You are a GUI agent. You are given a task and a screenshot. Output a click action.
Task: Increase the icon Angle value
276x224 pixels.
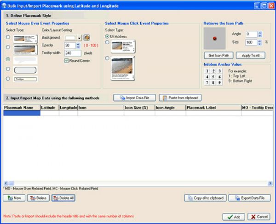[260, 33]
